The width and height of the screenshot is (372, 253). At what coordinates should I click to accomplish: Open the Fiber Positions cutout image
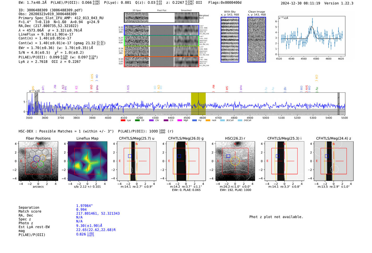38,161
